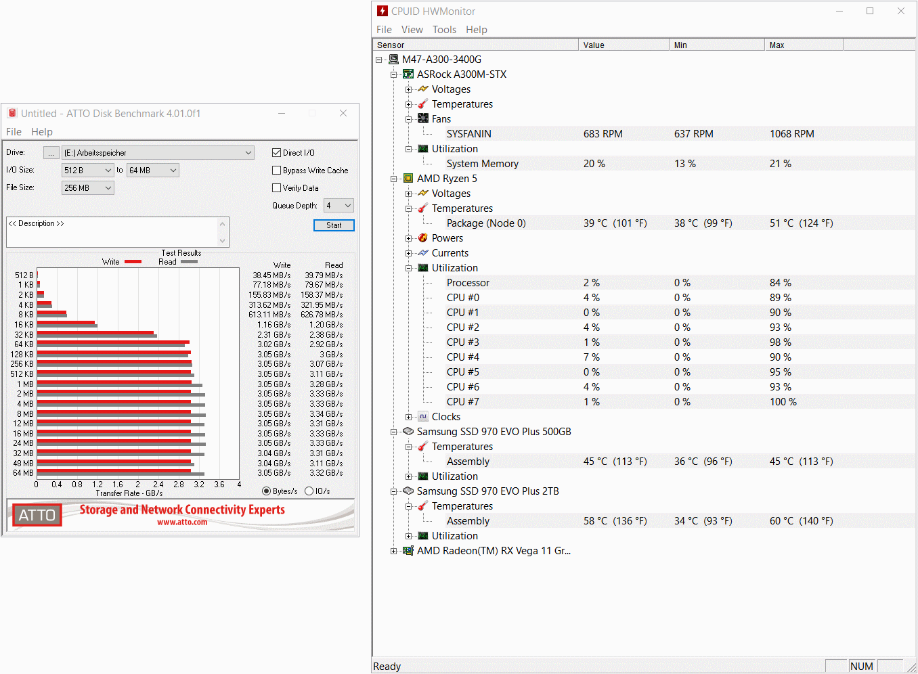Start the ATTO benchmark

pyautogui.click(x=334, y=225)
